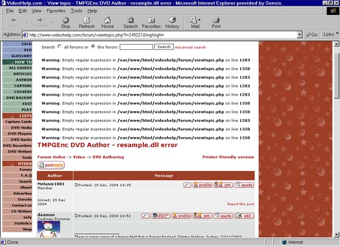
Task: Send pm to daamon
Action: 202,216
